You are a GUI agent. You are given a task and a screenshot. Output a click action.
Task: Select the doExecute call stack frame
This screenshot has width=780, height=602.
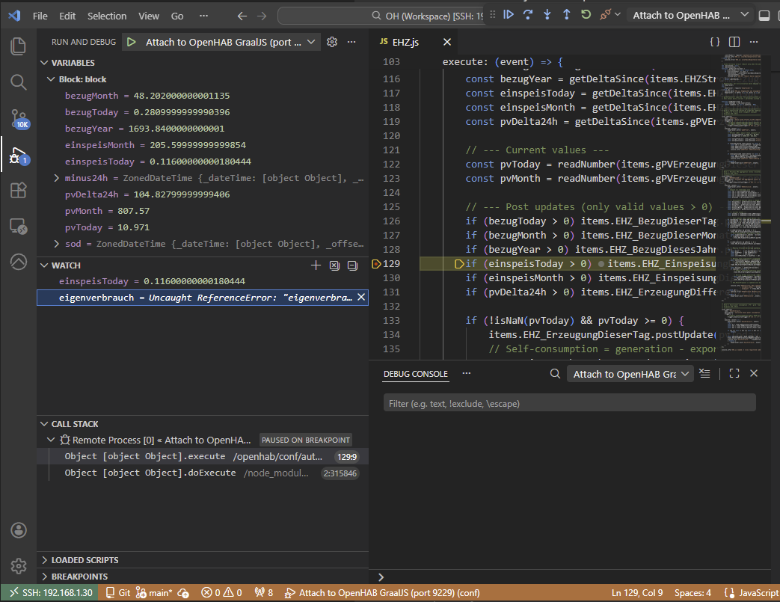pos(150,473)
